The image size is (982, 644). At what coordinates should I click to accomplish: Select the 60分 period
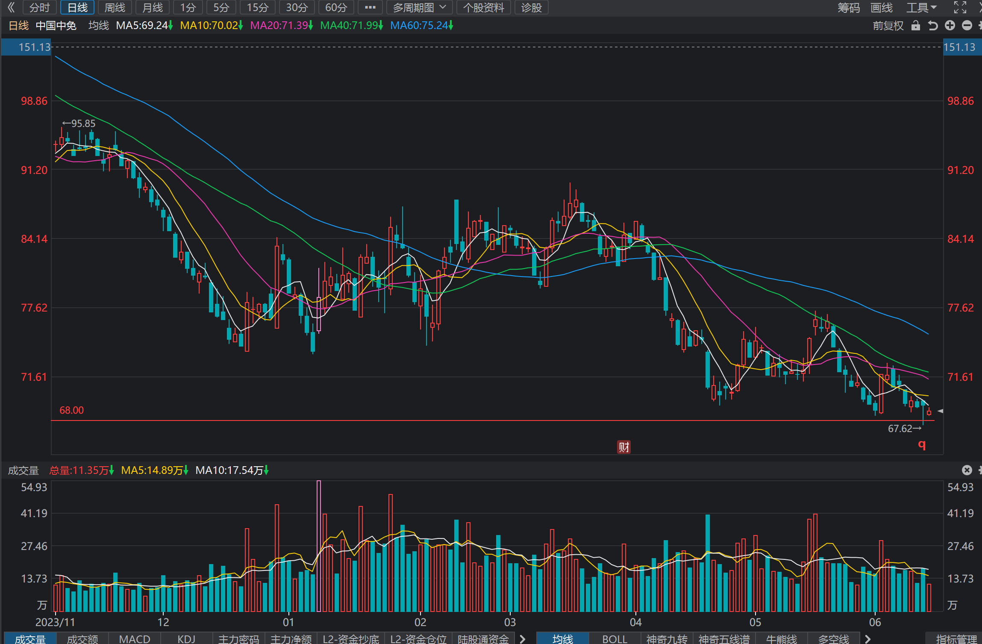click(x=336, y=7)
